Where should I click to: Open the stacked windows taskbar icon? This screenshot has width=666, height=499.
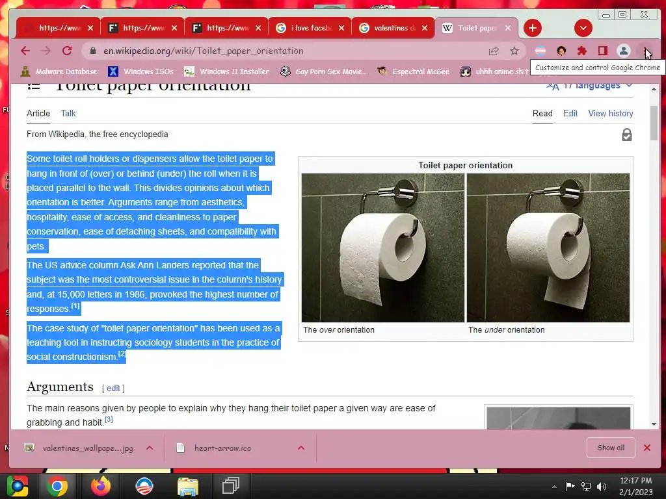pos(231,486)
